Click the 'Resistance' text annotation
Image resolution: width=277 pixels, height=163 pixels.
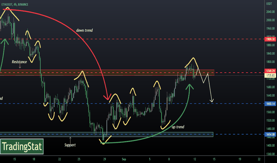[x=19, y=62]
